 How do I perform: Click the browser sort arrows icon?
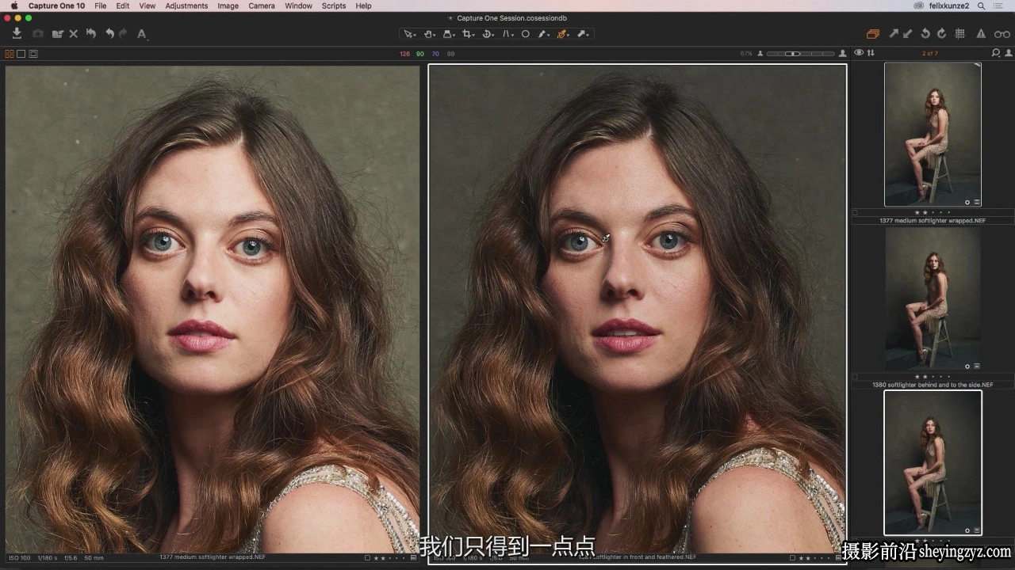pos(871,53)
